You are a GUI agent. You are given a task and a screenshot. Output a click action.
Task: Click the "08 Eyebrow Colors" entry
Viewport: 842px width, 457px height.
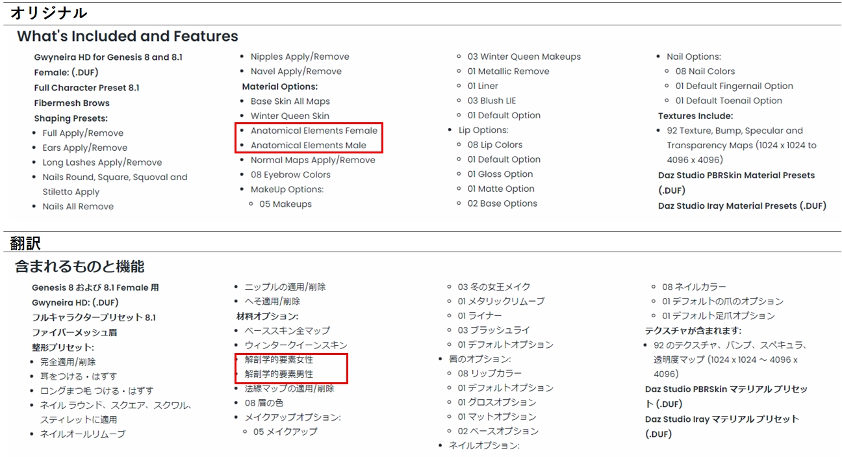pyautogui.click(x=290, y=175)
